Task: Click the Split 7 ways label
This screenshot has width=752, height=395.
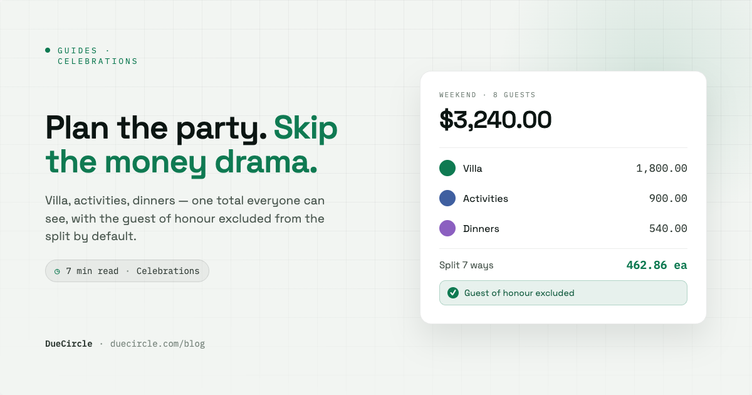Action: click(466, 265)
